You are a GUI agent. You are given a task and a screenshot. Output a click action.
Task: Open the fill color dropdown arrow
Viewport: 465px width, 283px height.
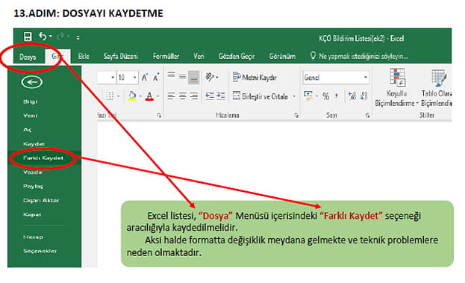click(140, 96)
